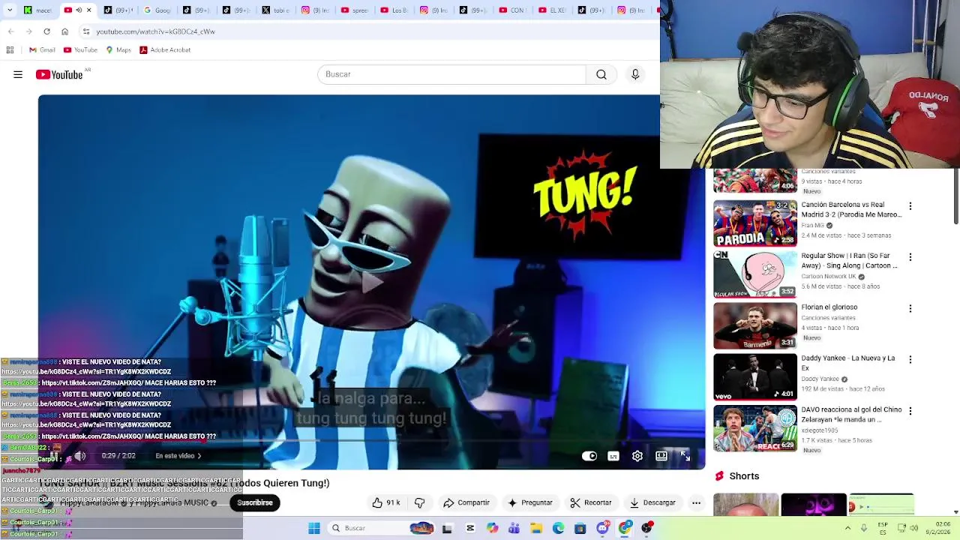Screen dimensions: 960x540
Task: Switch to the 'spreen' YouTube tab
Action: pyautogui.click(x=355, y=10)
